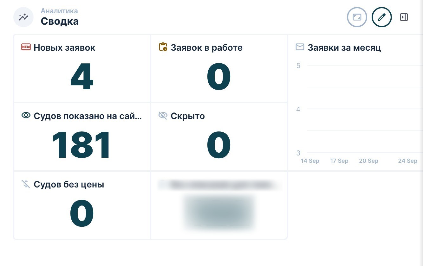The width and height of the screenshot is (423, 266).
Task: Open edit mode with the pencil icon
Action: click(x=382, y=17)
